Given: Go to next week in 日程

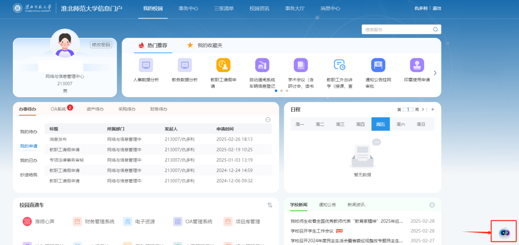Looking at the screenshot, I should pos(423,109).
